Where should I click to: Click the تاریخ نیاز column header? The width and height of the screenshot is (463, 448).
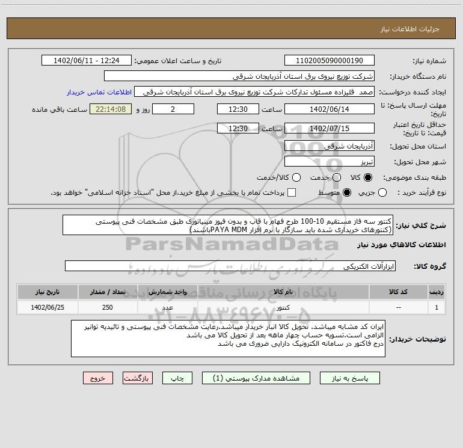click(x=48, y=292)
